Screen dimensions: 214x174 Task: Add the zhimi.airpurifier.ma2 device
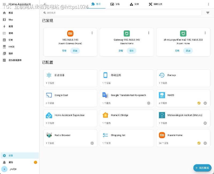click(188, 51)
